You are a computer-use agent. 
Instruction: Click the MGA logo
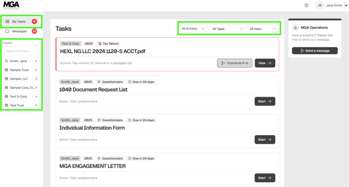click(x=11, y=5)
